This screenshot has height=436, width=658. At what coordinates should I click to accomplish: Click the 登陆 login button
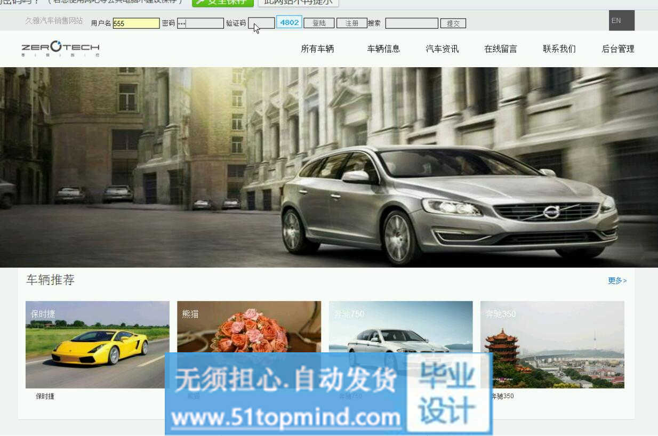point(319,23)
